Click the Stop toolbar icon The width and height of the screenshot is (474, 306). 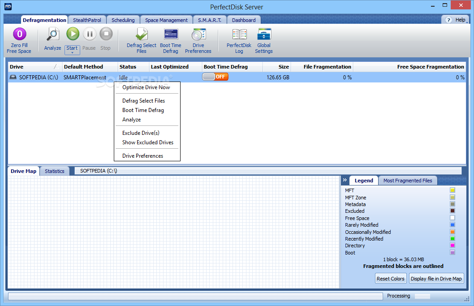coord(106,34)
